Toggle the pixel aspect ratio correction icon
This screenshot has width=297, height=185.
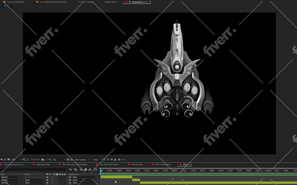click(104, 159)
